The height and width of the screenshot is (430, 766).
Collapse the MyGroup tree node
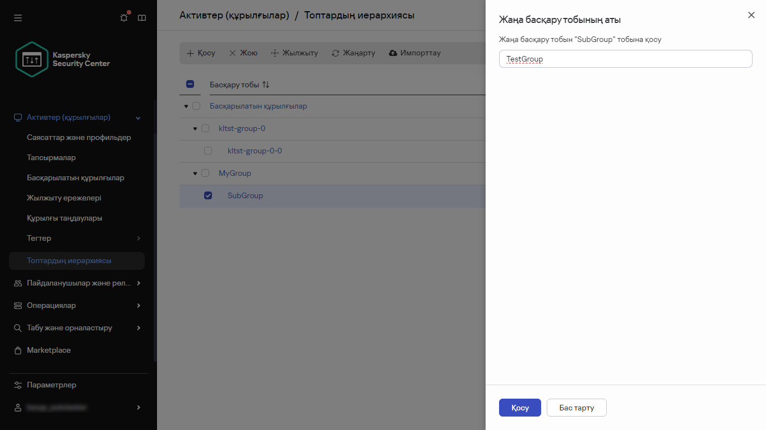click(x=195, y=174)
